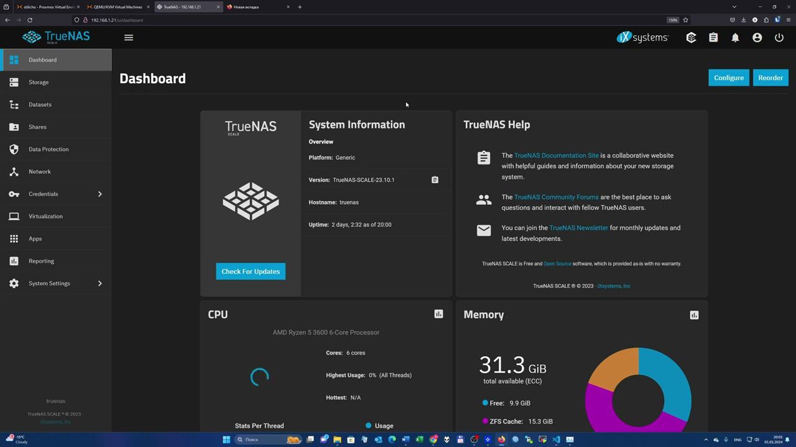The image size is (796, 447).
Task: Open a new browser tab with plus
Action: [x=300, y=7]
